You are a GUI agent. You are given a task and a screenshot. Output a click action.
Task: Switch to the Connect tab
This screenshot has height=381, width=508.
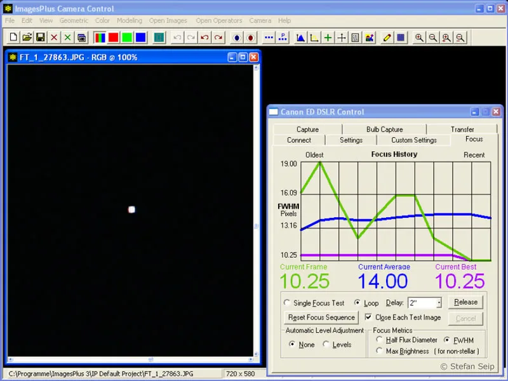click(x=298, y=140)
